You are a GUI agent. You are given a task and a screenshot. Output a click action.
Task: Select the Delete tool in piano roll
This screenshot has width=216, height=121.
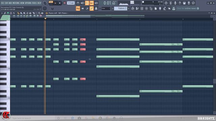[x=27, y=13]
